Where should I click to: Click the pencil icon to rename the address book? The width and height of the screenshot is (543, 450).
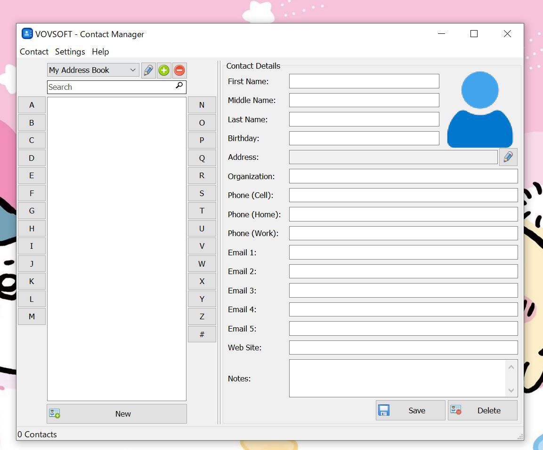pos(148,70)
